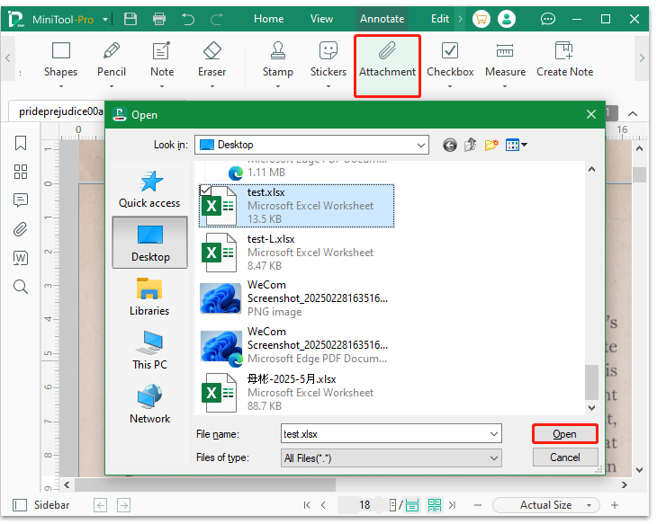Go back to last folder in dialog

tap(450, 146)
